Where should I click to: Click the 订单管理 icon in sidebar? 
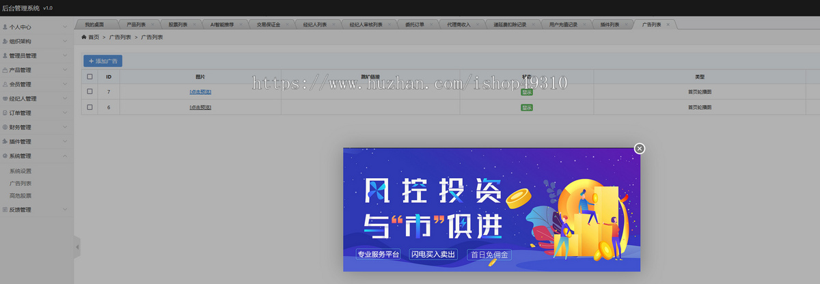5,113
